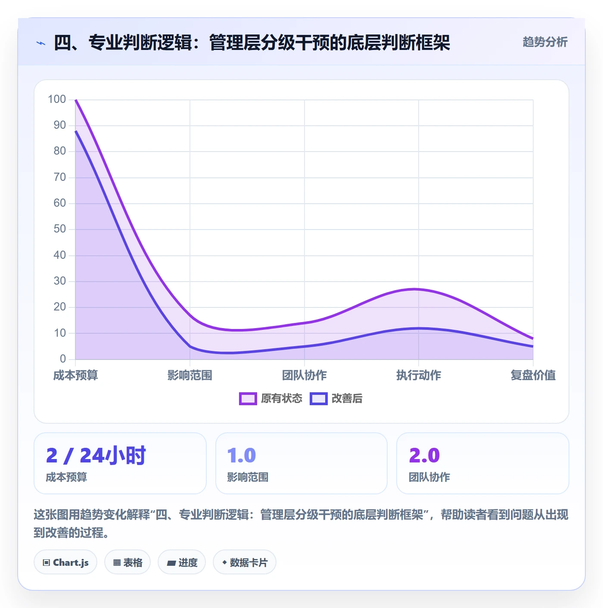The height and width of the screenshot is (608, 603).
Task: Click the 进度 chip bar icon
Action: click(171, 563)
